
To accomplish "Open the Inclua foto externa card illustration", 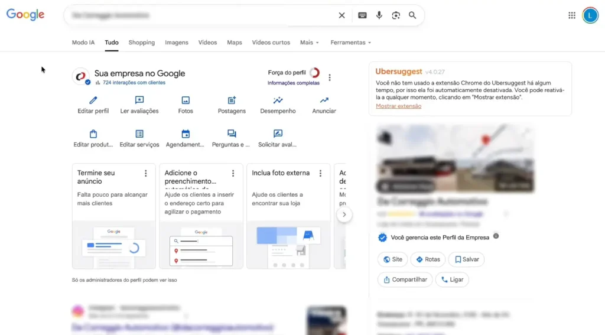I will pos(288,245).
